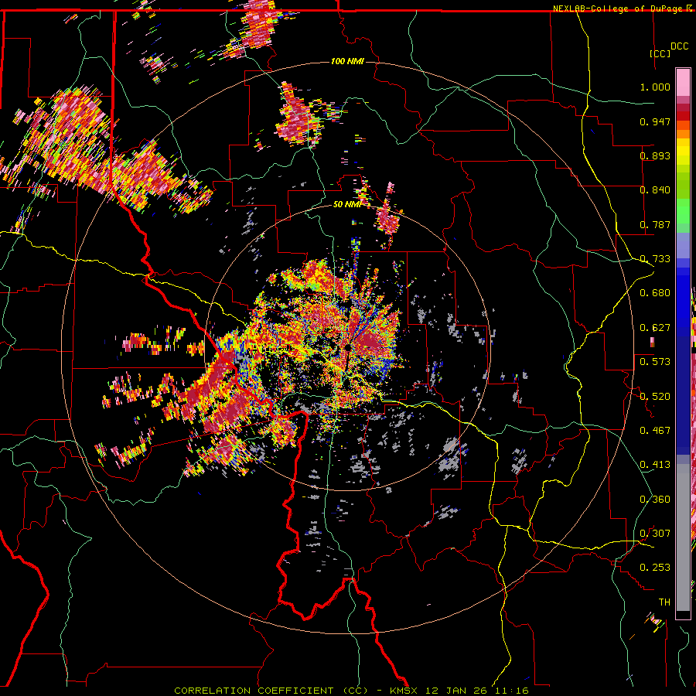Click the 0.947 legend value
This screenshot has width=696, height=696.
[655, 121]
